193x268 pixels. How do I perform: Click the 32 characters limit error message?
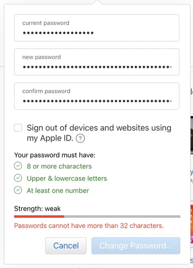[x=89, y=226]
